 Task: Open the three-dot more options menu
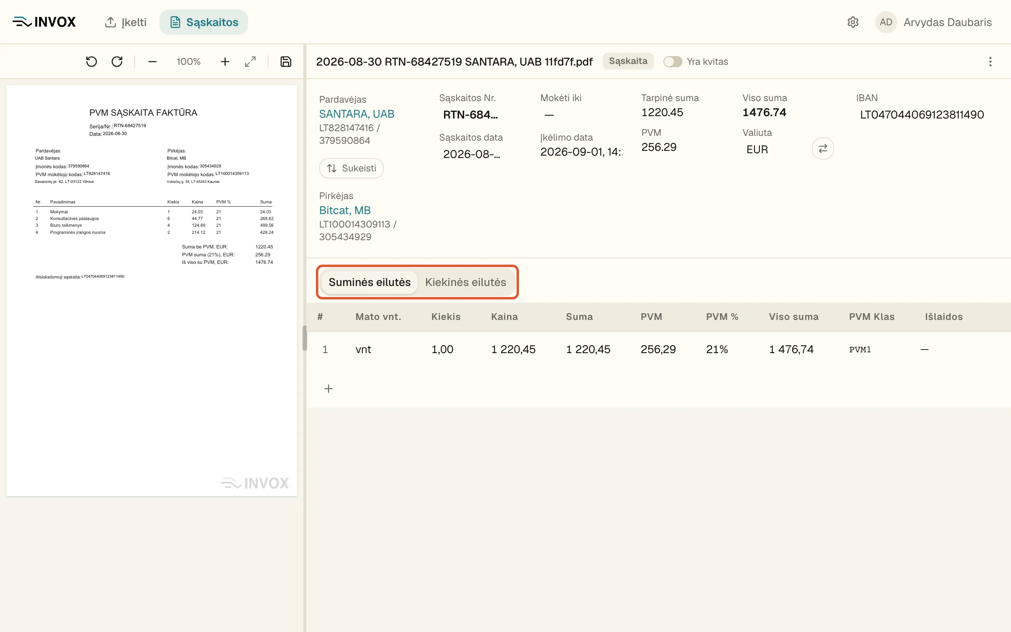(990, 62)
